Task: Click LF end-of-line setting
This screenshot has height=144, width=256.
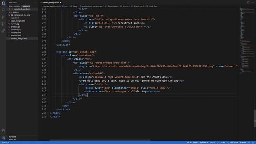Action: coord(218,142)
